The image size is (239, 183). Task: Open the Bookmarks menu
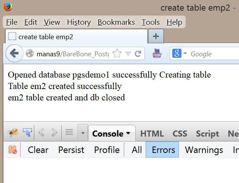pyautogui.click(x=116, y=22)
